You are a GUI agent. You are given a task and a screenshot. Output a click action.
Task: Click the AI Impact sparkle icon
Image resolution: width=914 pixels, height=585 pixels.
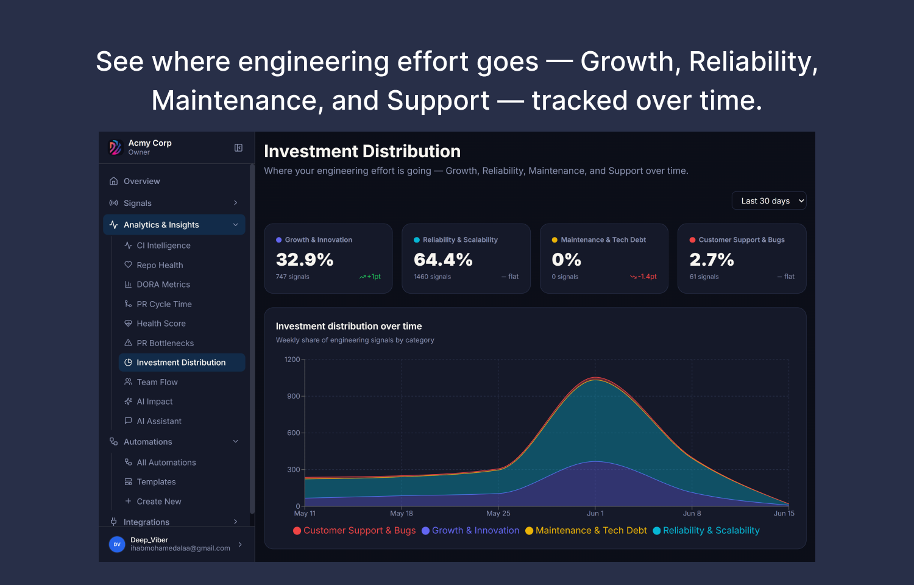pyautogui.click(x=128, y=402)
